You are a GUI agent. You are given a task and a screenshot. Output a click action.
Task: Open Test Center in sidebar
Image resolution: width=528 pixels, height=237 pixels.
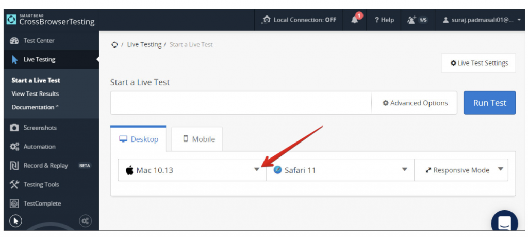coord(51,40)
